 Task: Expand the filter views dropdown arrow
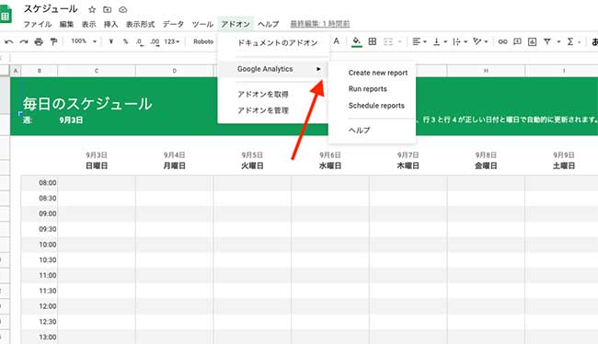558,41
